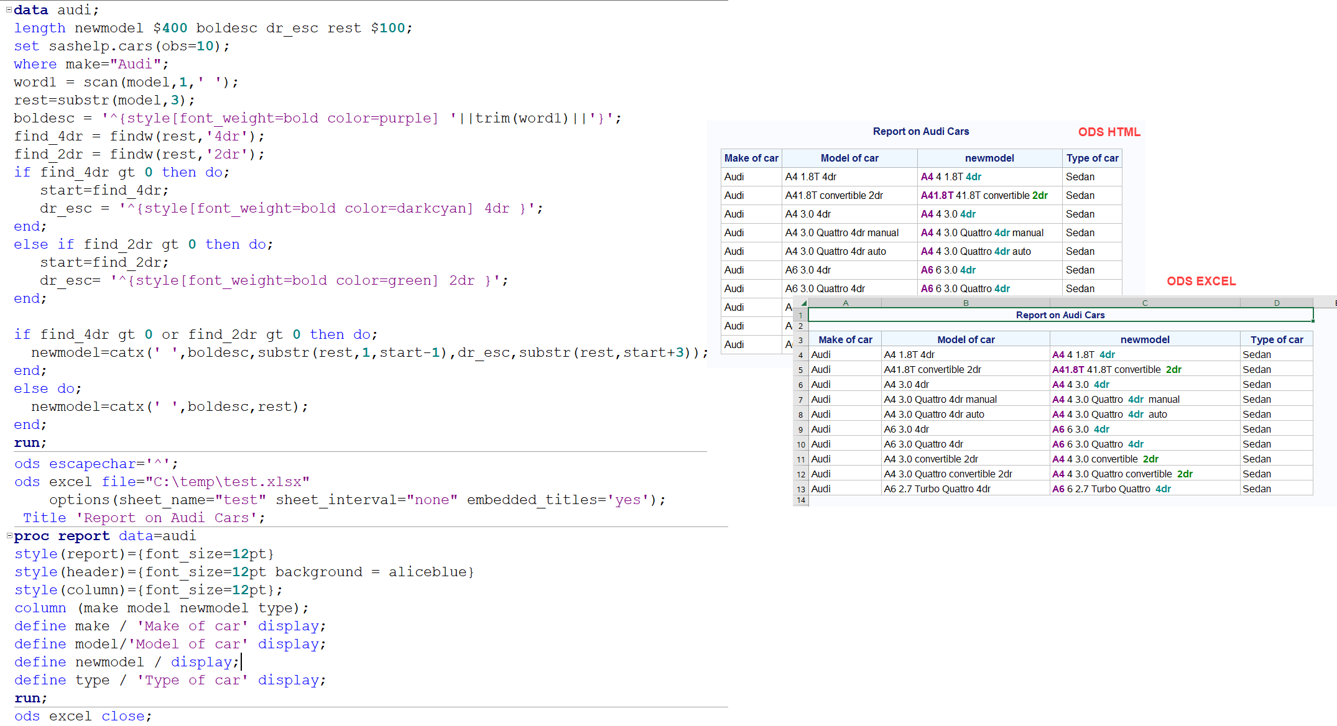This screenshot has height=726, width=1337.
Task: Click Excel cell 'A6 2.7 Turbo Quattro 4dr'
Action: coord(937,489)
